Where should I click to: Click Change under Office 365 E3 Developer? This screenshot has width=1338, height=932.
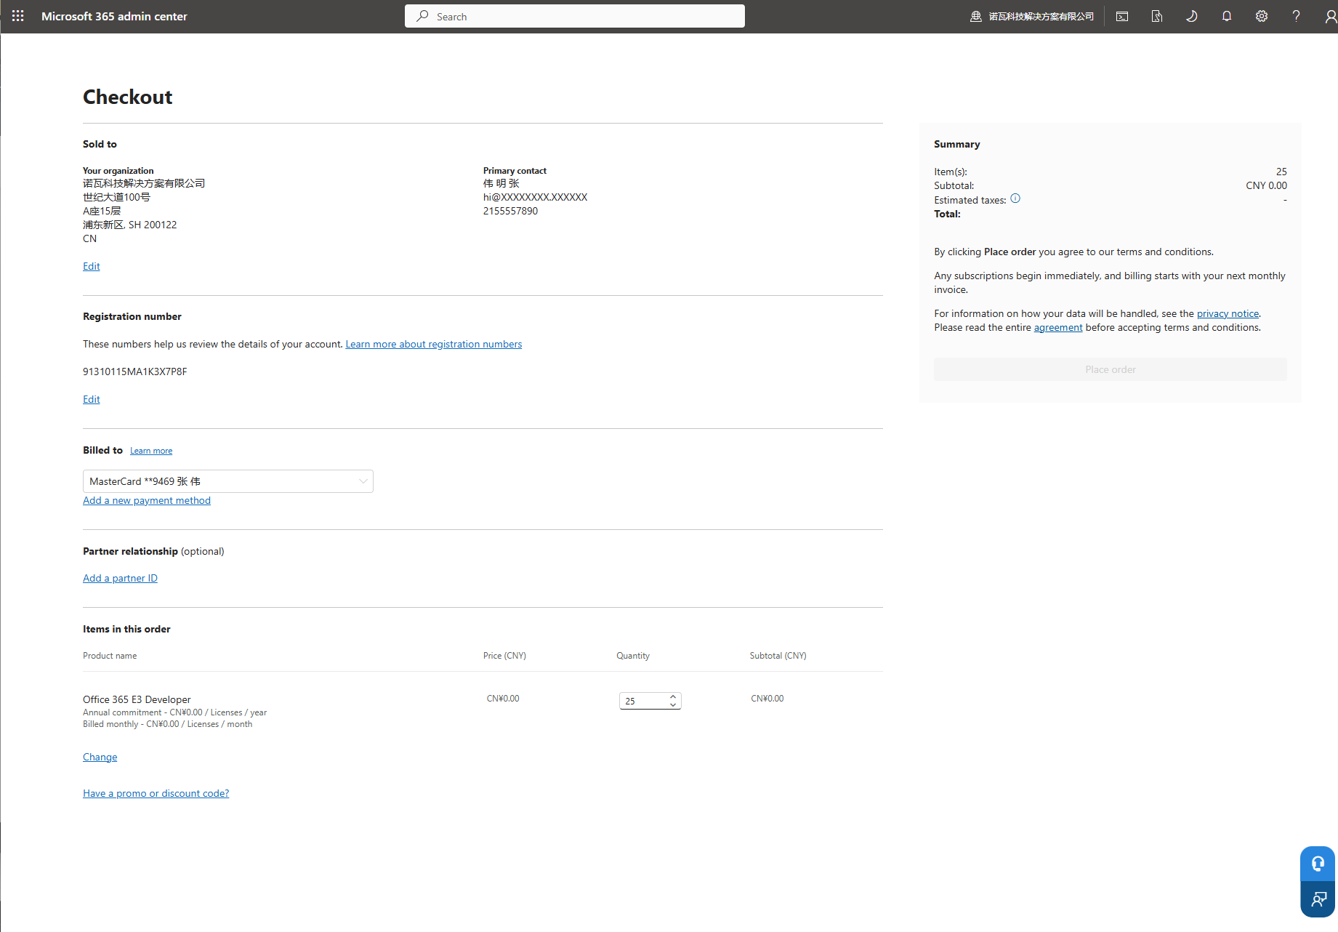click(x=100, y=757)
